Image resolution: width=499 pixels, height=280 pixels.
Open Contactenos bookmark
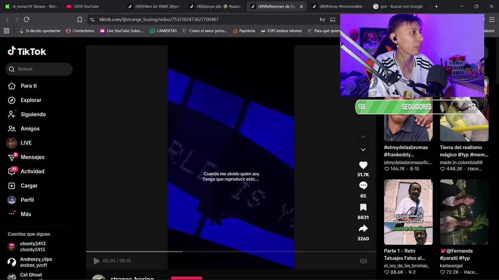click(x=80, y=31)
